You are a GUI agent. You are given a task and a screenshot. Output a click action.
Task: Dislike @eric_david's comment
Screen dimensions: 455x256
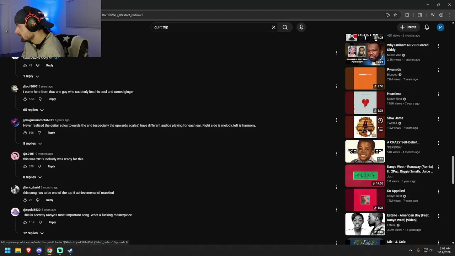(x=38, y=200)
